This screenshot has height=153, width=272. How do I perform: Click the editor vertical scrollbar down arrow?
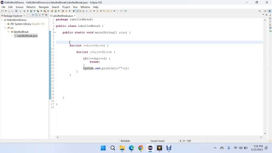click(x=265, y=133)
